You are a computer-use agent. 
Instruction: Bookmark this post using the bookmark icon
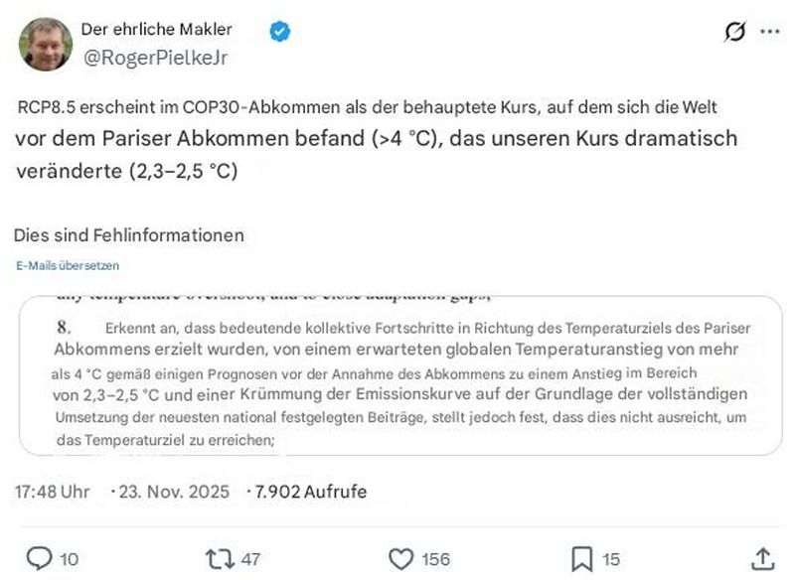pos(581,558)
